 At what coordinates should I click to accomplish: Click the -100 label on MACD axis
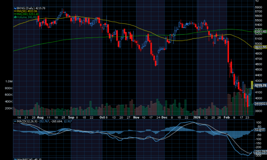click(x=258, y=139)
